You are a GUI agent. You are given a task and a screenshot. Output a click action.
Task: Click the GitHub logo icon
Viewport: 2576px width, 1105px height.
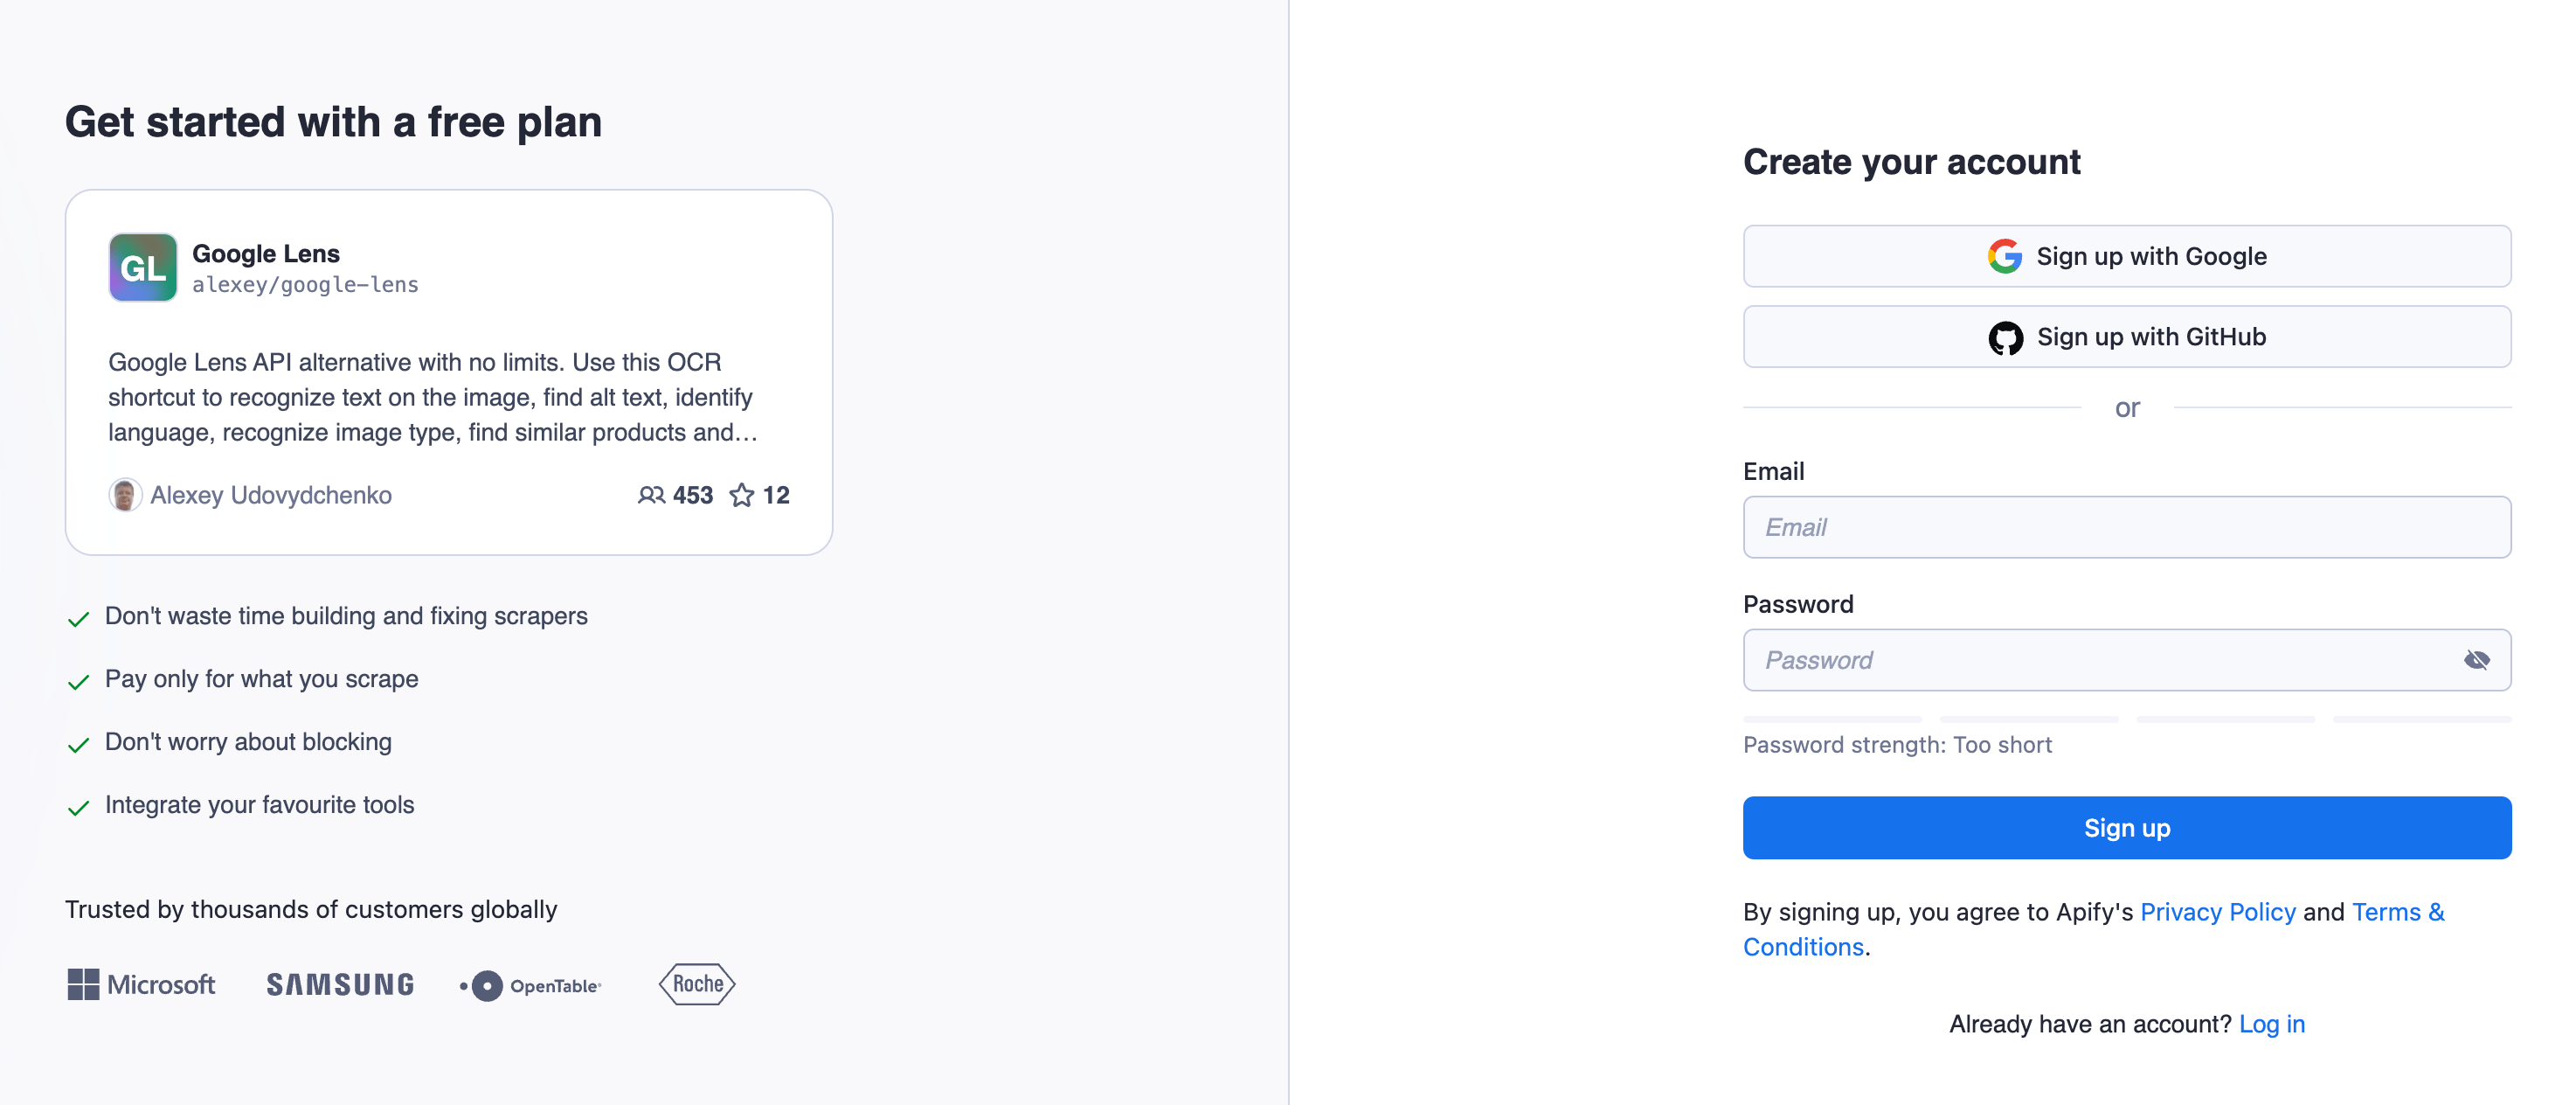2005,337
